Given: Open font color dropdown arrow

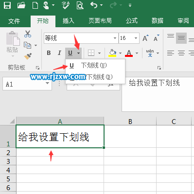Looking at the screenshot, I should click(x=137, y=53).
